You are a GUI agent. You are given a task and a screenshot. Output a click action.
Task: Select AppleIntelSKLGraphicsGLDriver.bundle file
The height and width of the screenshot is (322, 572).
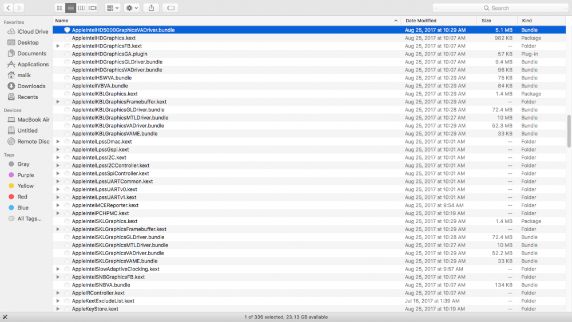click(118, 237)
